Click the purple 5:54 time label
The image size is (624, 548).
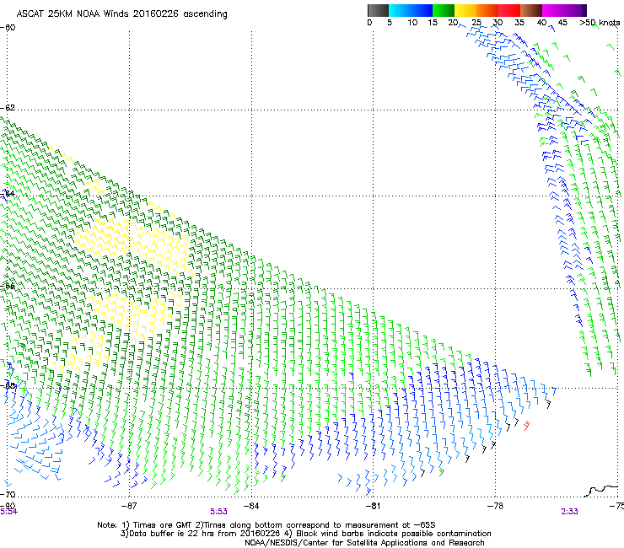8,512
